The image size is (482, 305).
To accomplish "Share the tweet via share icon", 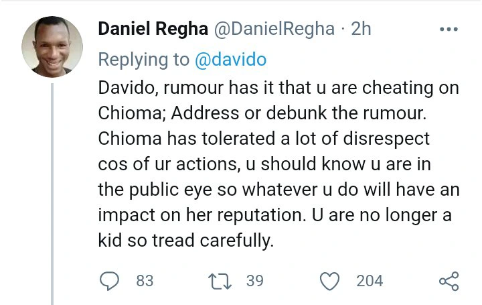I will click(x=449, y=281).
